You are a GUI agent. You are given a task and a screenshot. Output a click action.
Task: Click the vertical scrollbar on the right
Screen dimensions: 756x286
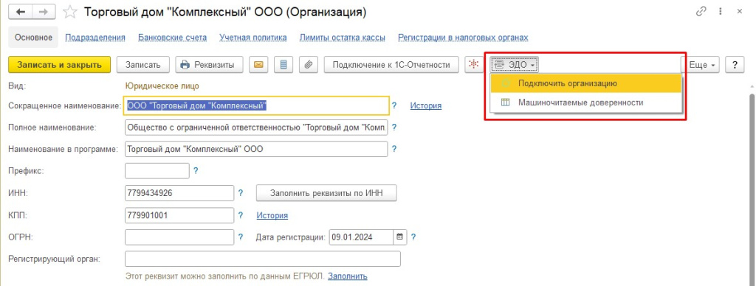[x=752, y=190]
